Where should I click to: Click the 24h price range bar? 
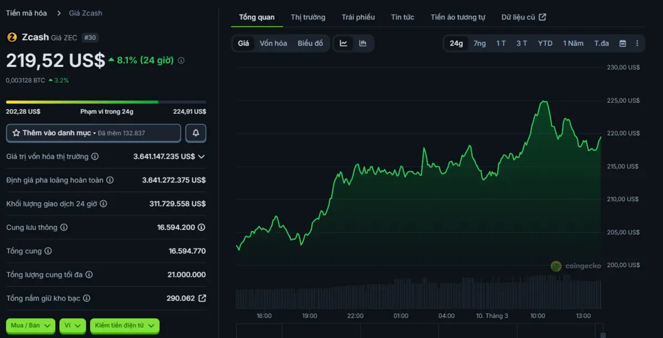106,102
